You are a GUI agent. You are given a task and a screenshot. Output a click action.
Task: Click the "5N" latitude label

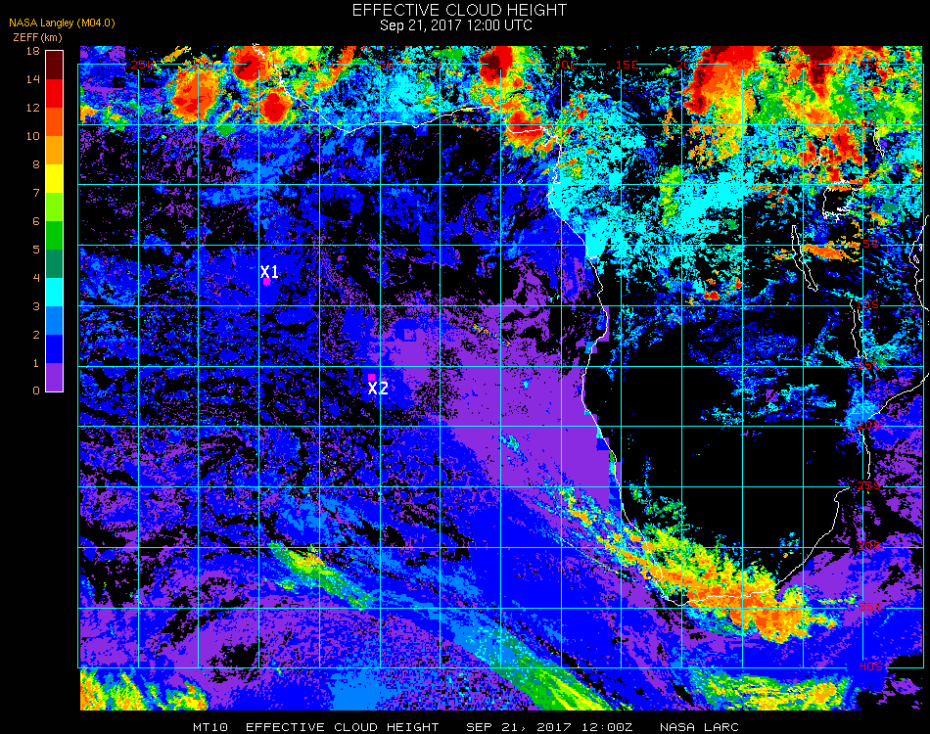pyautogui.click(x=869, y=123)
